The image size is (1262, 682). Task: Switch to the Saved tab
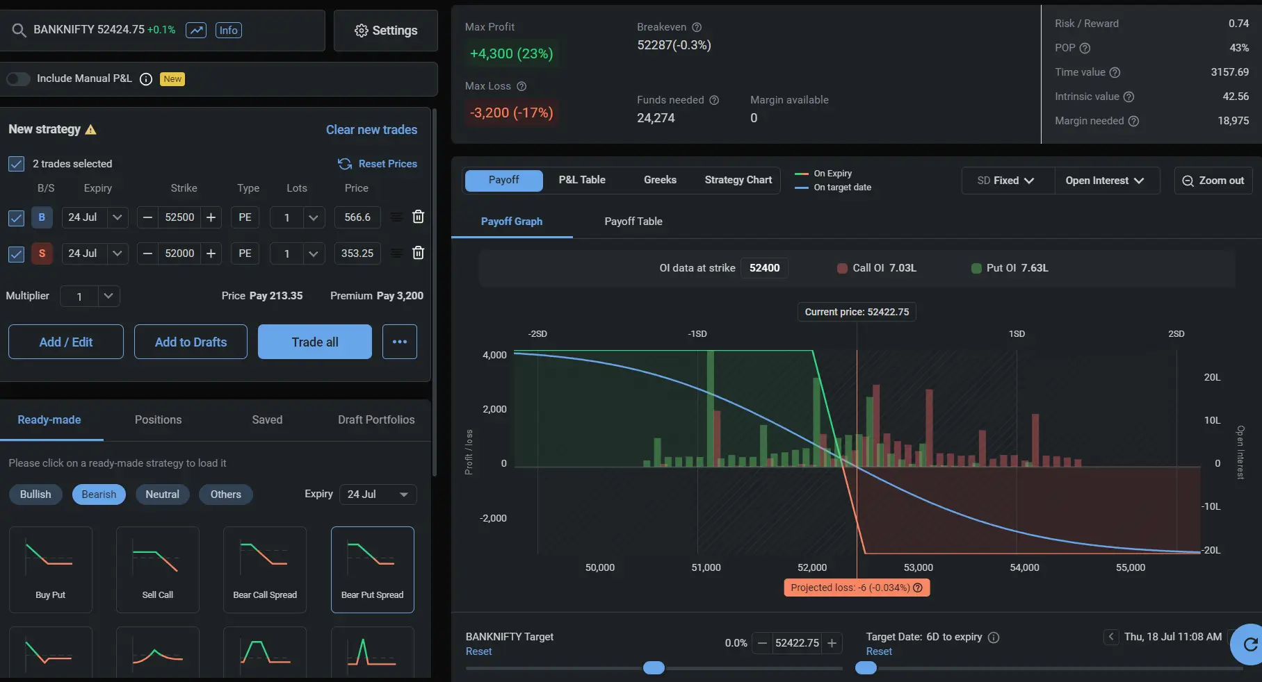[267, 419]
